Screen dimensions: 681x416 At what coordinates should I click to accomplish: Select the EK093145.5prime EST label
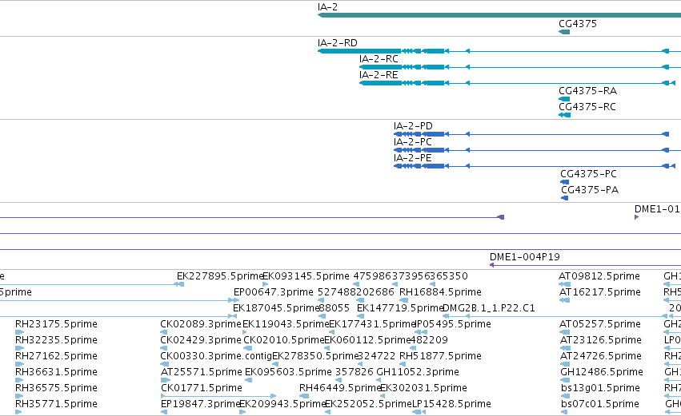point(306,276)
